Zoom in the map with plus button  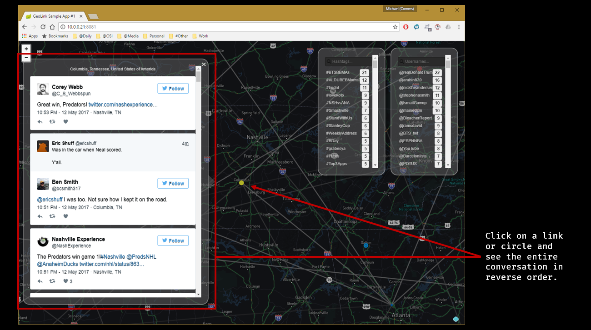(x=26, y=49)
